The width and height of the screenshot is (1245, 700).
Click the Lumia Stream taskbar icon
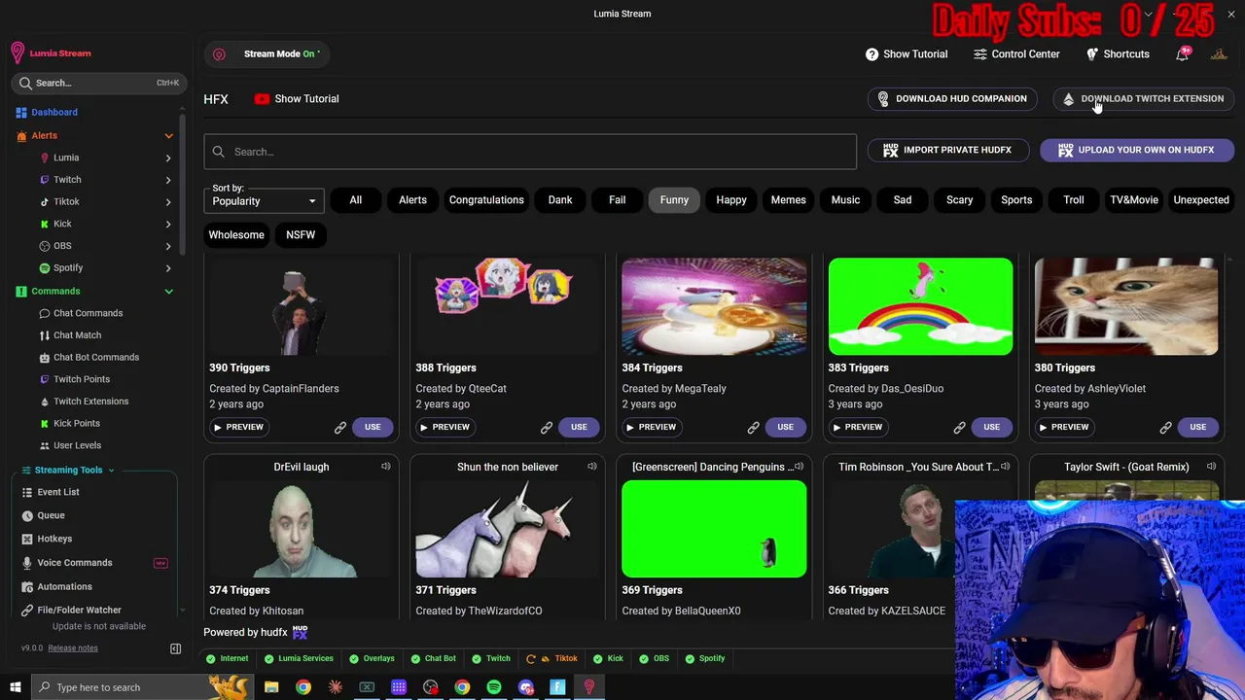pos(589,687)
